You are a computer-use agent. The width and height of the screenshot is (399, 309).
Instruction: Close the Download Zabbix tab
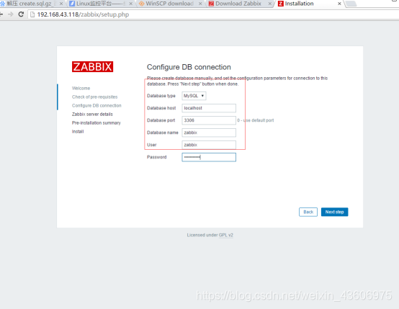tap(270, 4)
